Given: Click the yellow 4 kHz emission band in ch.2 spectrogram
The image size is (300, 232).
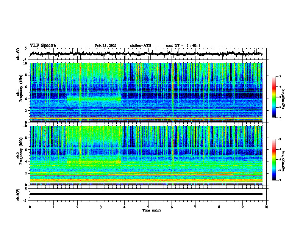Looking at the screenshot, I should [94, 162].
